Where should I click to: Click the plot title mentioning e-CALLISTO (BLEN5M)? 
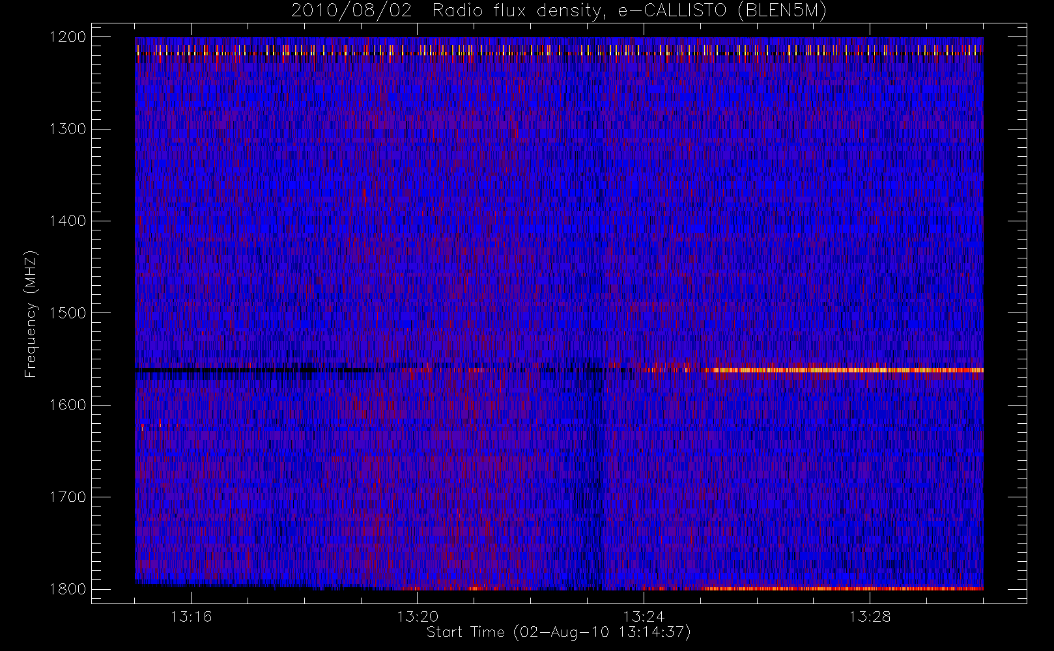(x=559, y=11)
